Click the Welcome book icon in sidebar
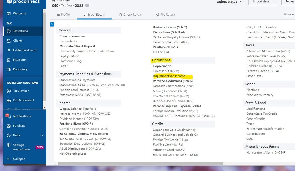The image size is (295, 171). pyautogui.click(x=9, y=14)
